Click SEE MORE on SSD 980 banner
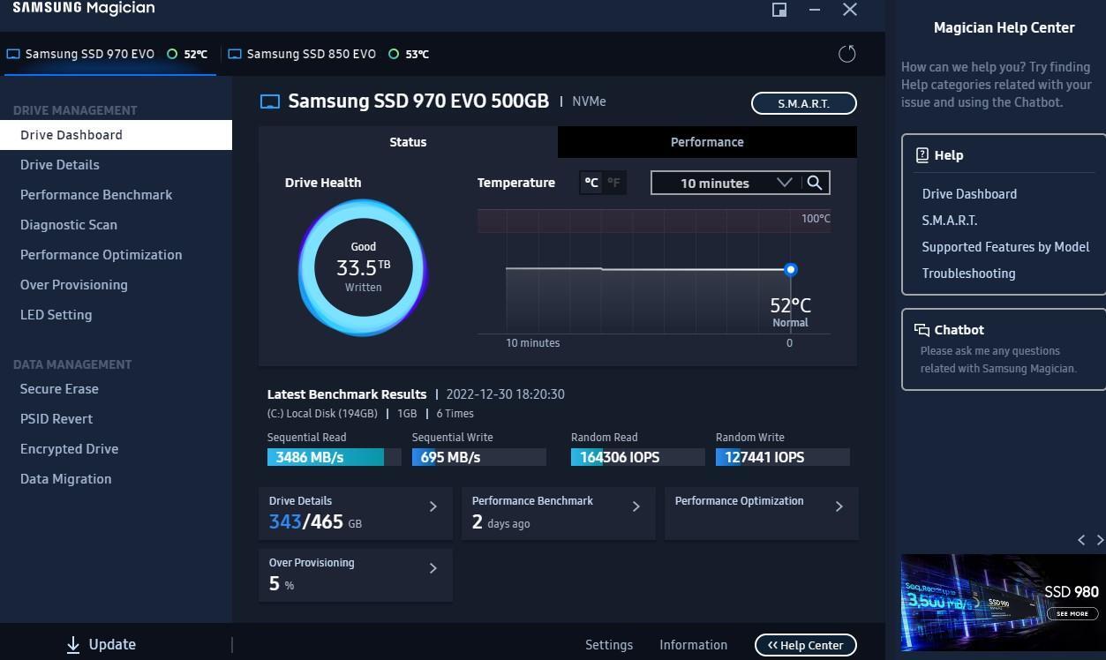The height and width of the screenshot is (660, 1106). pos(1072,613)
